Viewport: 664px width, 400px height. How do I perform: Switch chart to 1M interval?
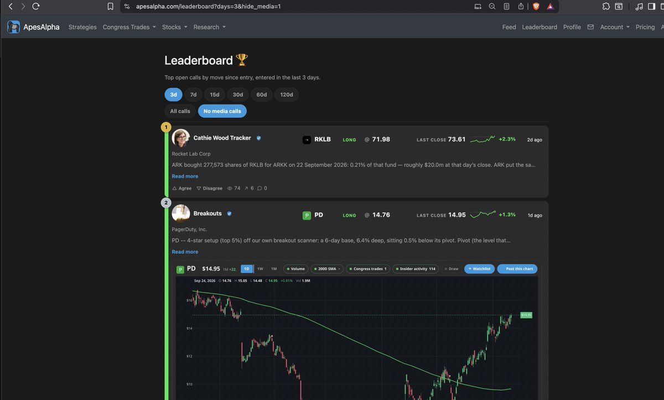[273, 269]
